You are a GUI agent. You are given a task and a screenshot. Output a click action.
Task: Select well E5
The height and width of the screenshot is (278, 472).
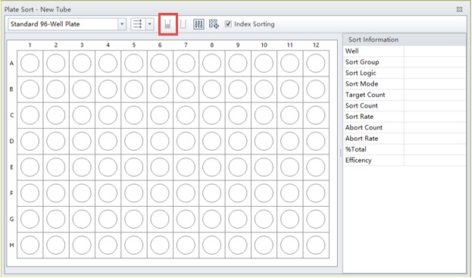134,167
